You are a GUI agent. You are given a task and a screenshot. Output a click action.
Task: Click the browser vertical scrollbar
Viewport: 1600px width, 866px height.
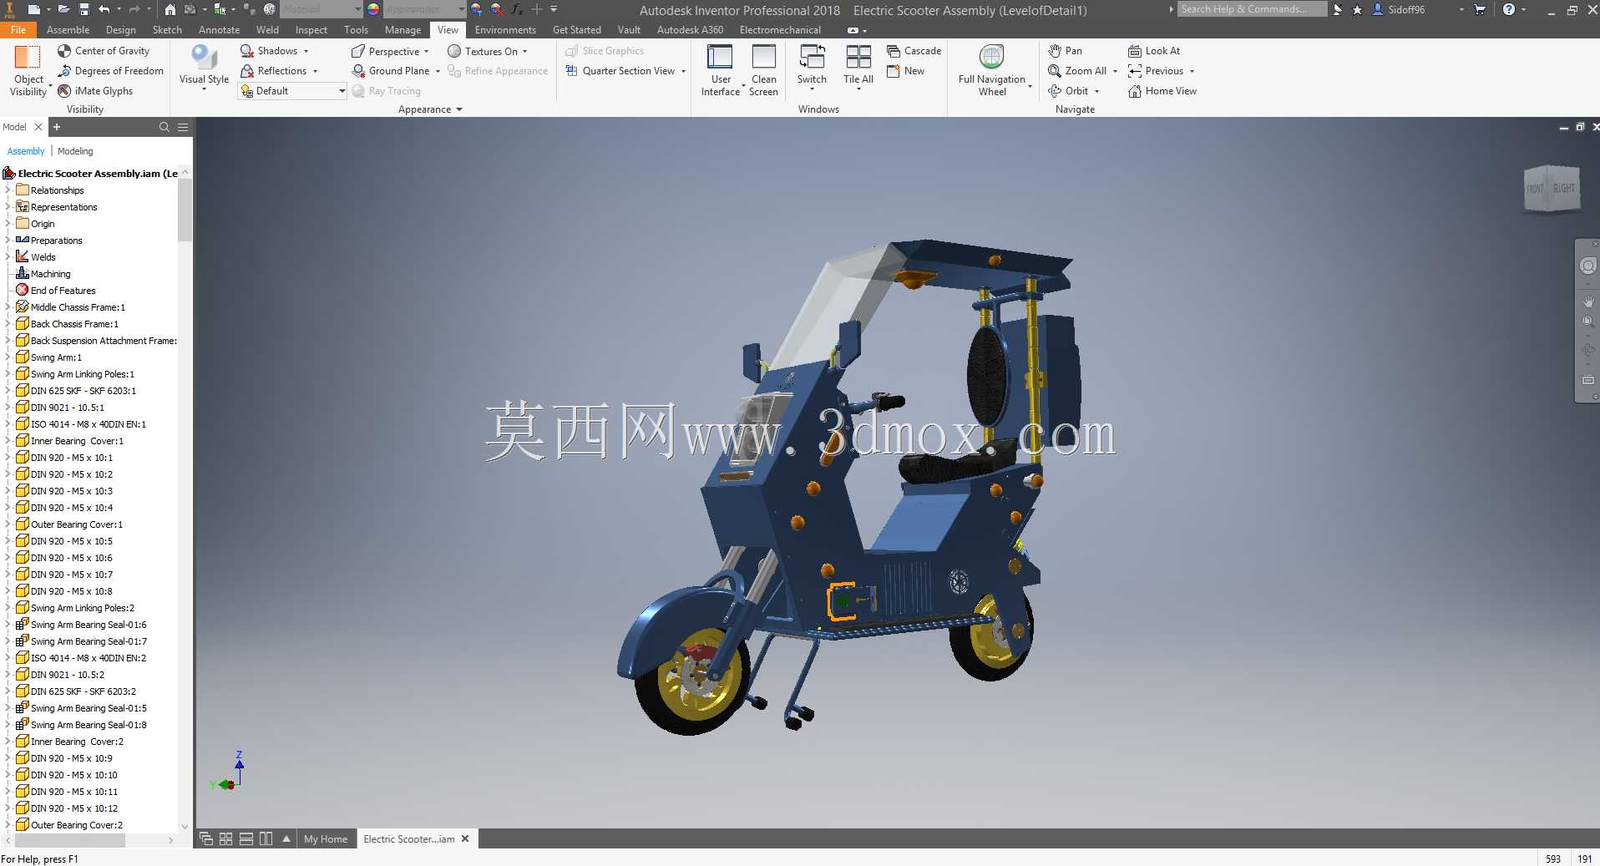[185, 209]
